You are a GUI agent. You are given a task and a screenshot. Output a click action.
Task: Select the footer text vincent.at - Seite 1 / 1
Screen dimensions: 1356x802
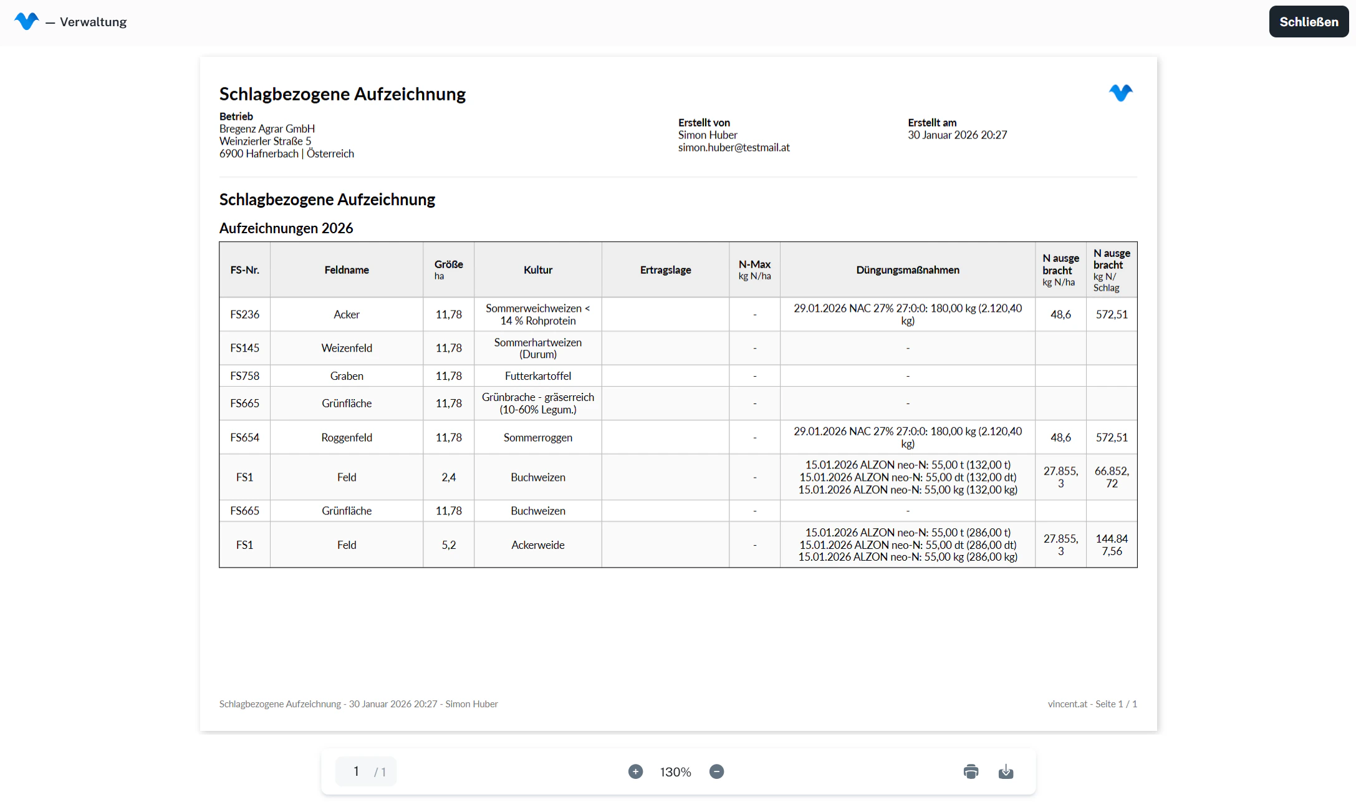(1093, 703)
